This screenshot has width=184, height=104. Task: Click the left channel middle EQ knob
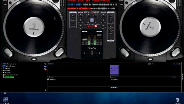click(80, 21)
